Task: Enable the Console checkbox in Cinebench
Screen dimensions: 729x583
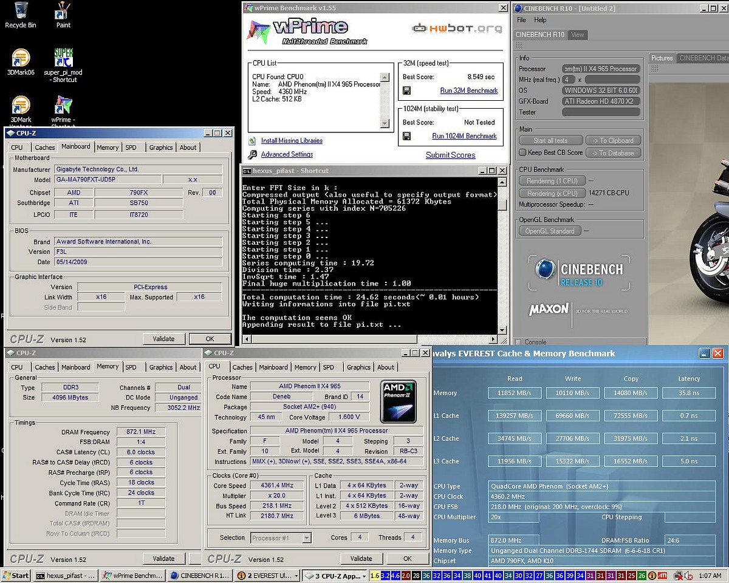Action: [518, 342]
